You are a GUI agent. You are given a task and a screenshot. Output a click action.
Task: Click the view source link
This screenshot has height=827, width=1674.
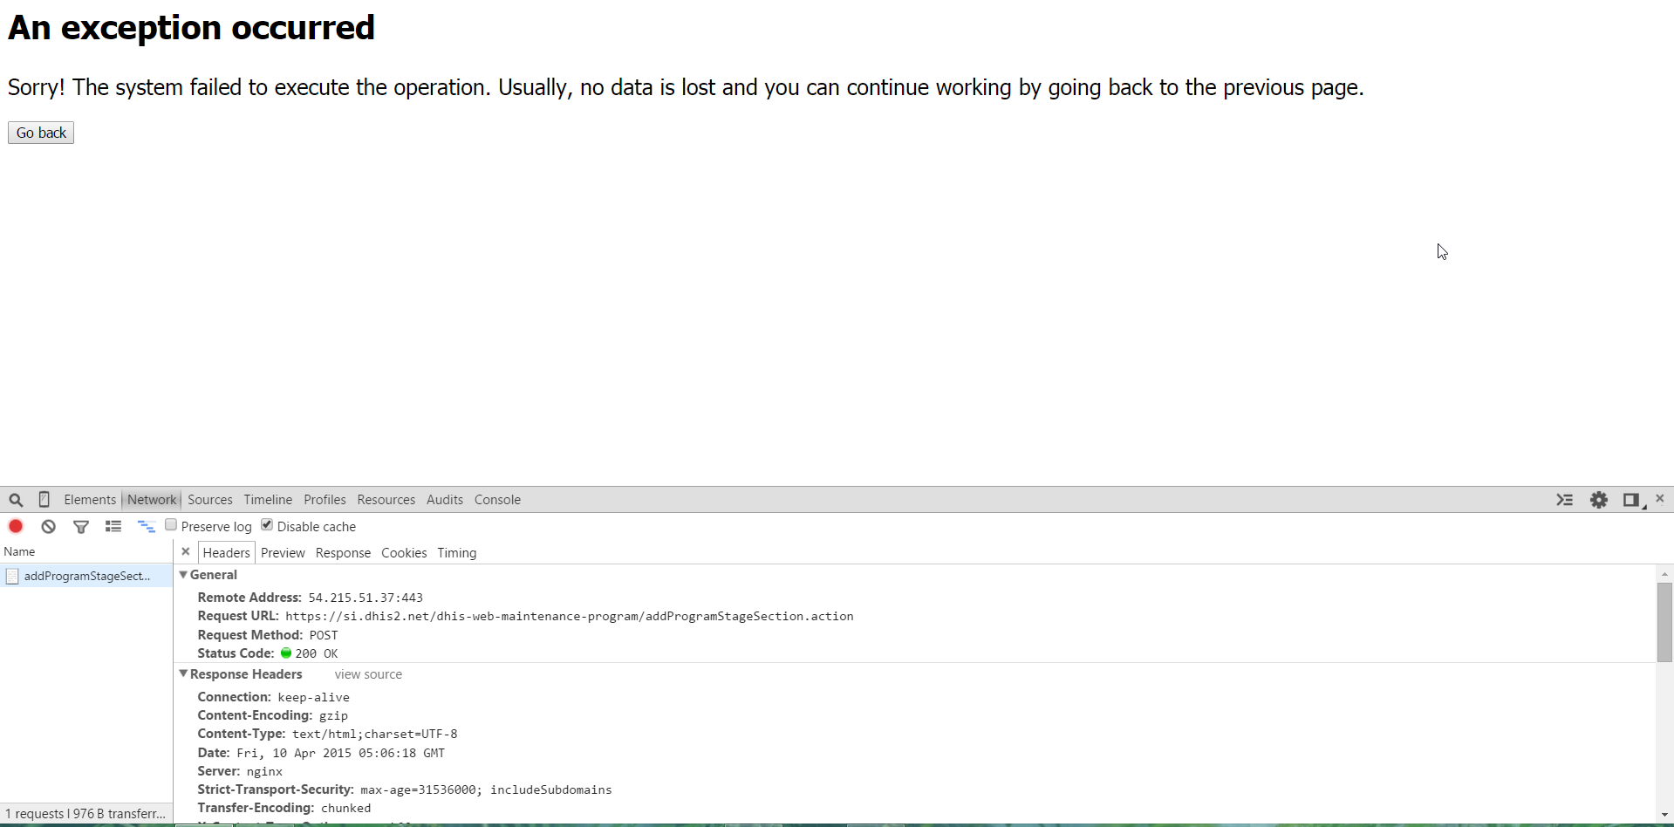[x=368, y=674]
